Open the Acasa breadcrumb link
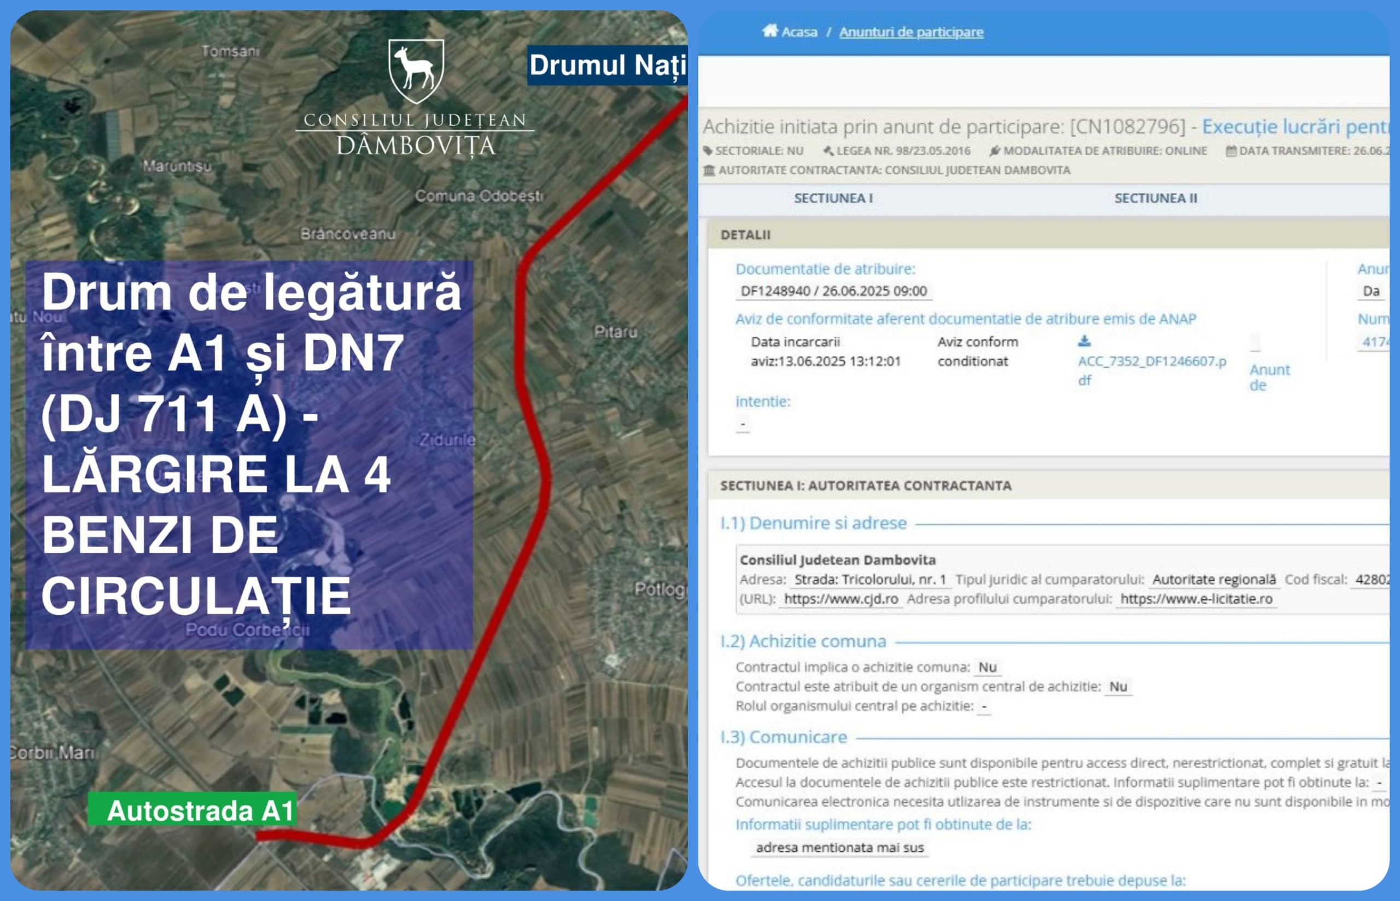Image resolution: width=1400 pixels, height=901 pixels. 799,32
